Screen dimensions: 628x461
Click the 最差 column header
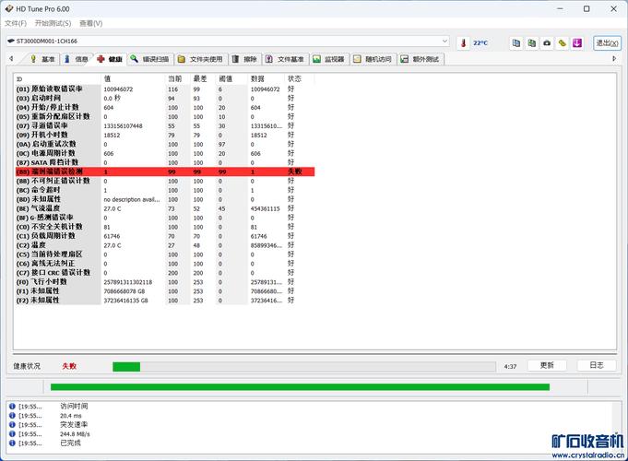(203, 79)
